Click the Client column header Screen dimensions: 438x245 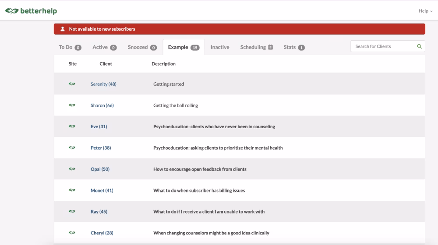click(x=106, y=63)
